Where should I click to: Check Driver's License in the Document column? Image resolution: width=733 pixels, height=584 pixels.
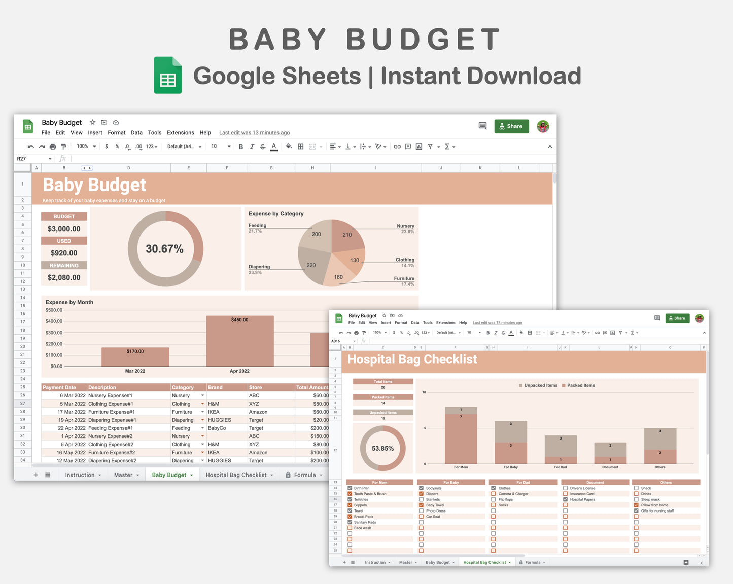pyautogui.click(x=565, y=488)
